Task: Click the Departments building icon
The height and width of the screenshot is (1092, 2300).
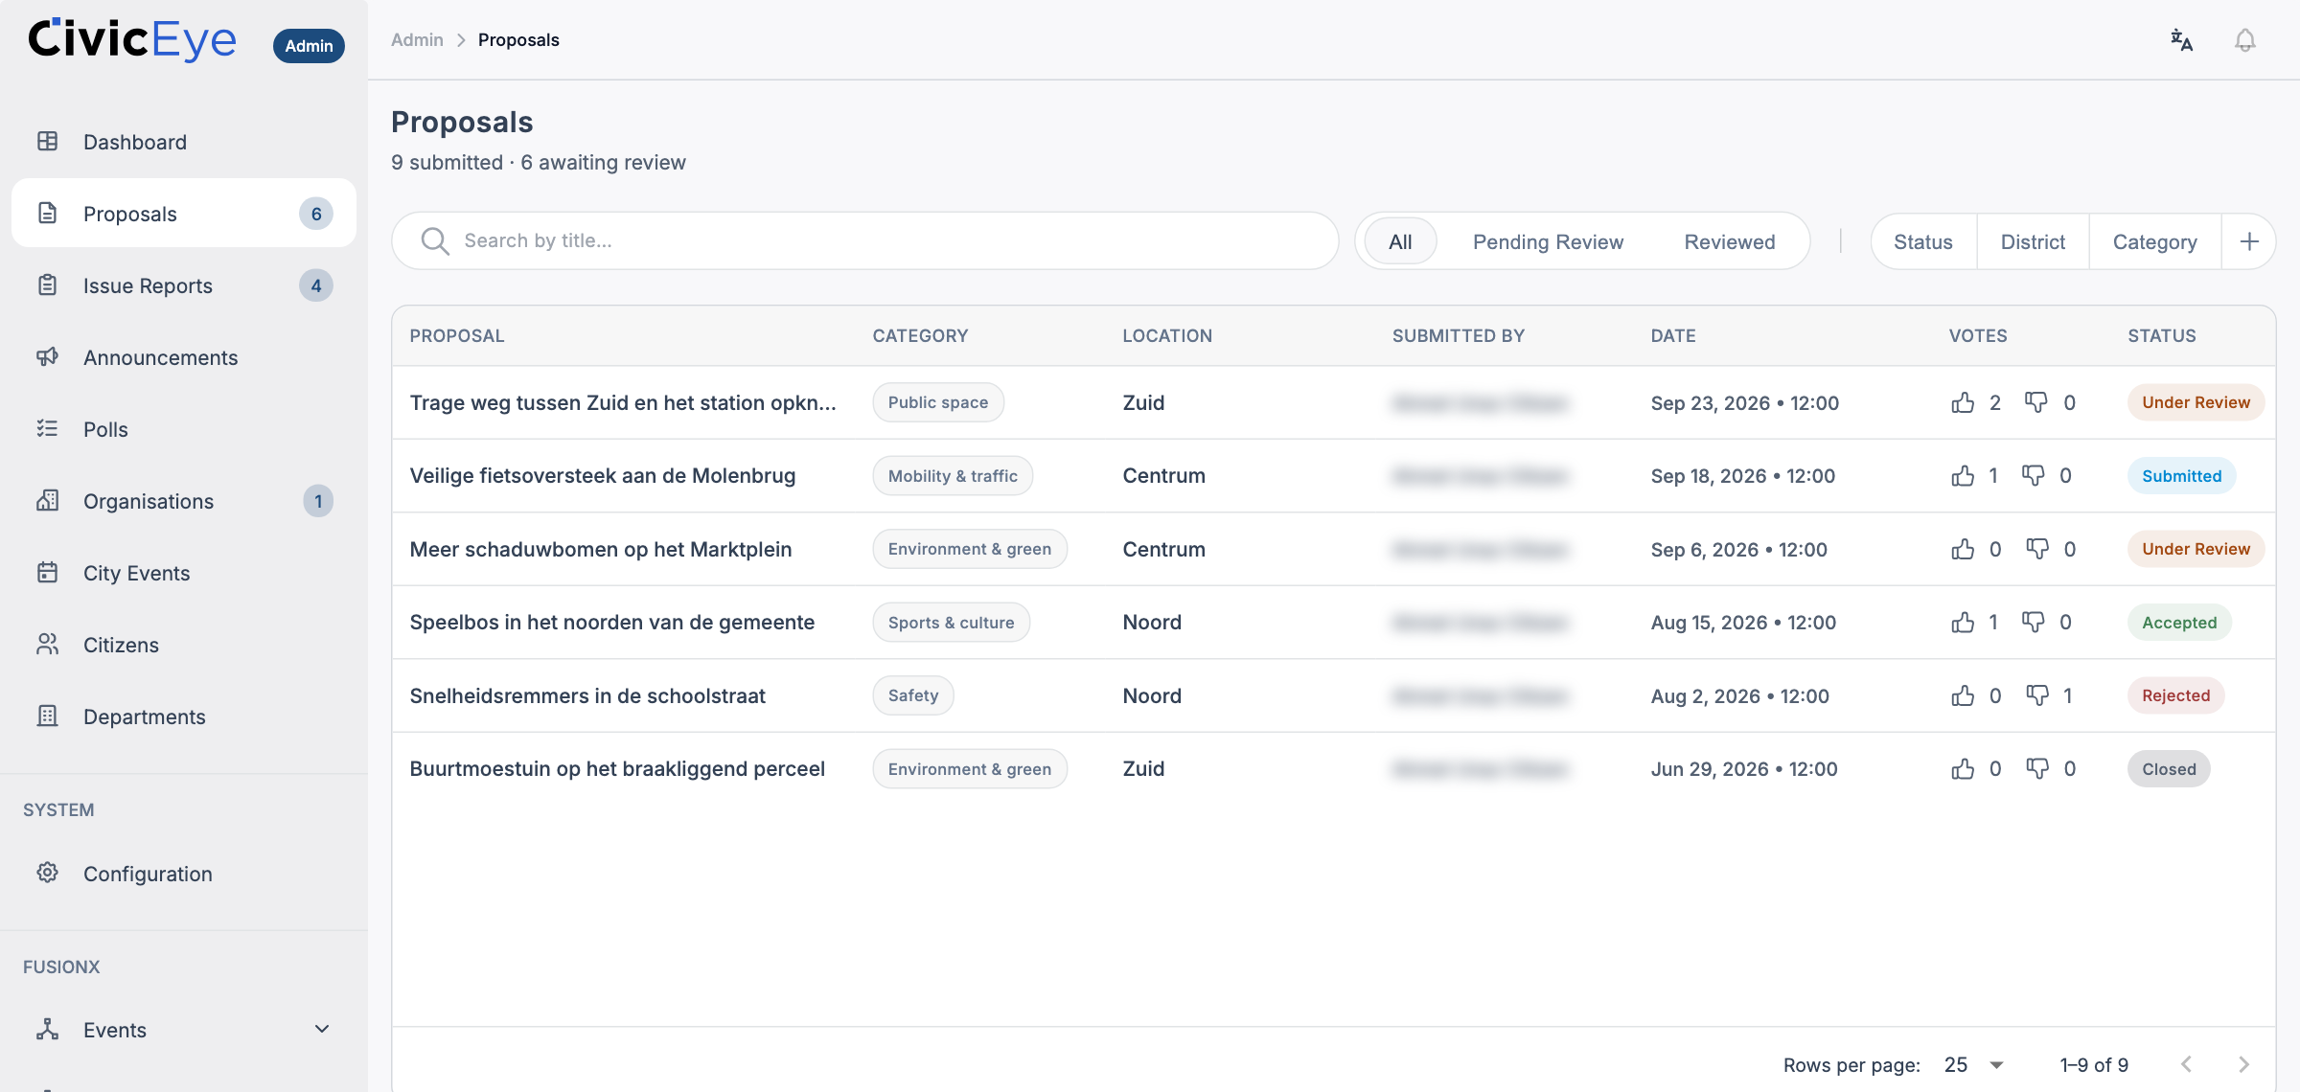Action: click(48, 717)
